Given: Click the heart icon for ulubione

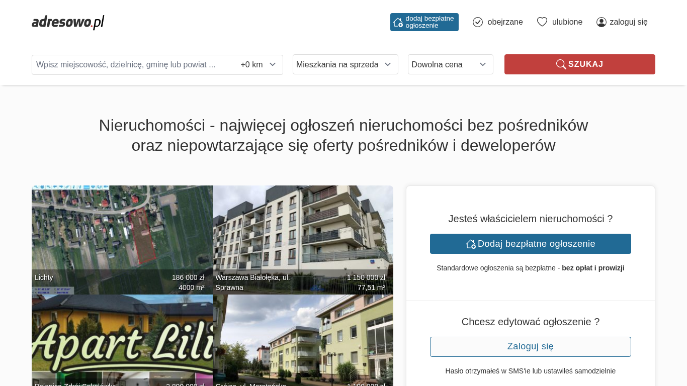Looking at the screenshot, I should [542, 22].
